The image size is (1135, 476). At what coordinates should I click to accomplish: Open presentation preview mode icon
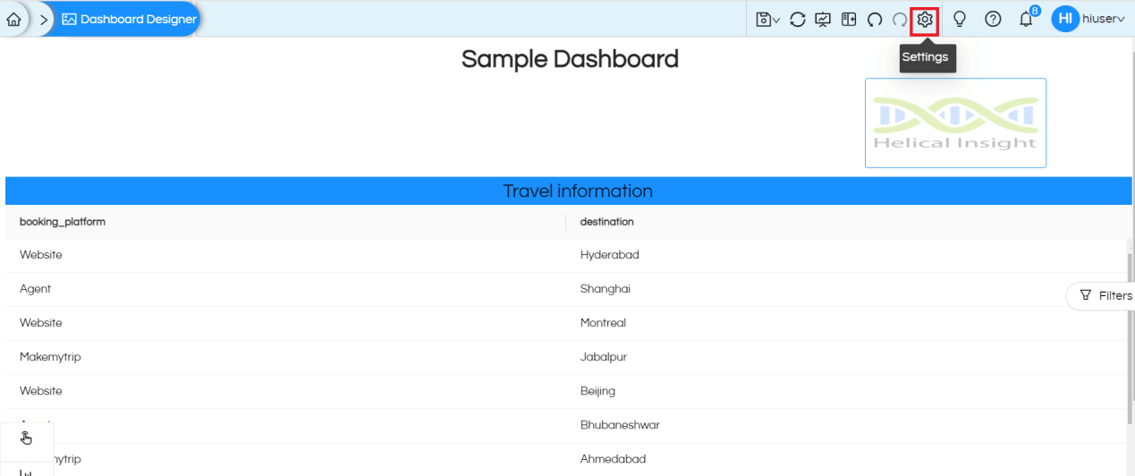[823, 19]
